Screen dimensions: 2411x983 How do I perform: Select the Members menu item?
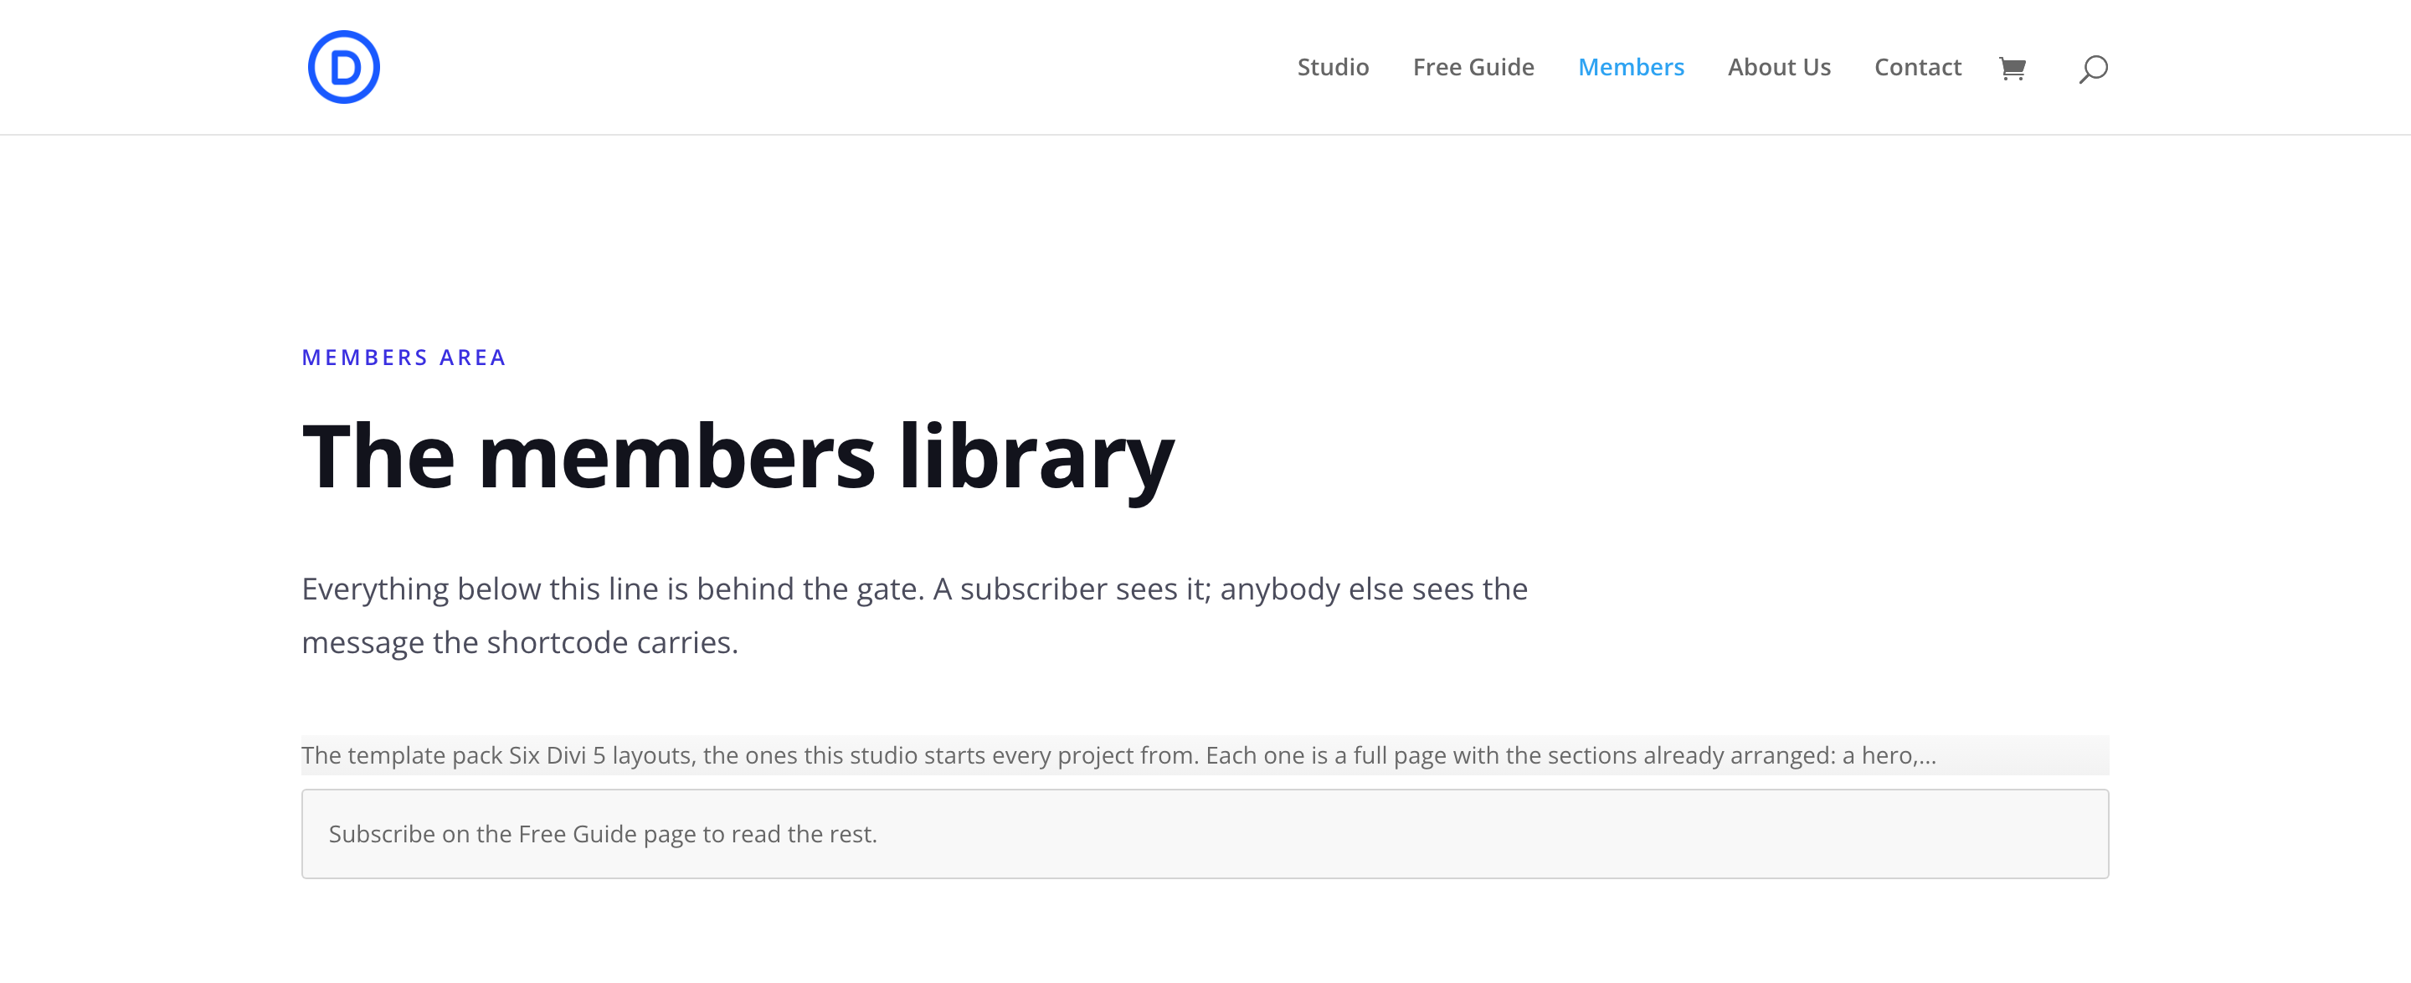click(1631, 68)
